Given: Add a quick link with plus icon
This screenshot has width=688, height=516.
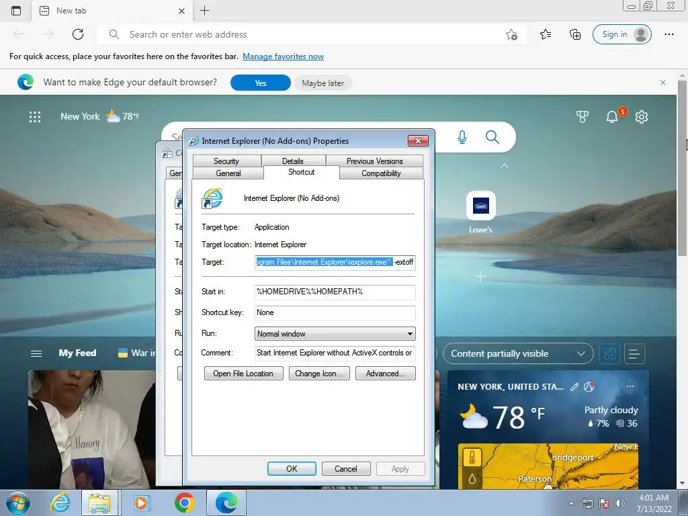Looking at the screenshot, I should (480, 276).
